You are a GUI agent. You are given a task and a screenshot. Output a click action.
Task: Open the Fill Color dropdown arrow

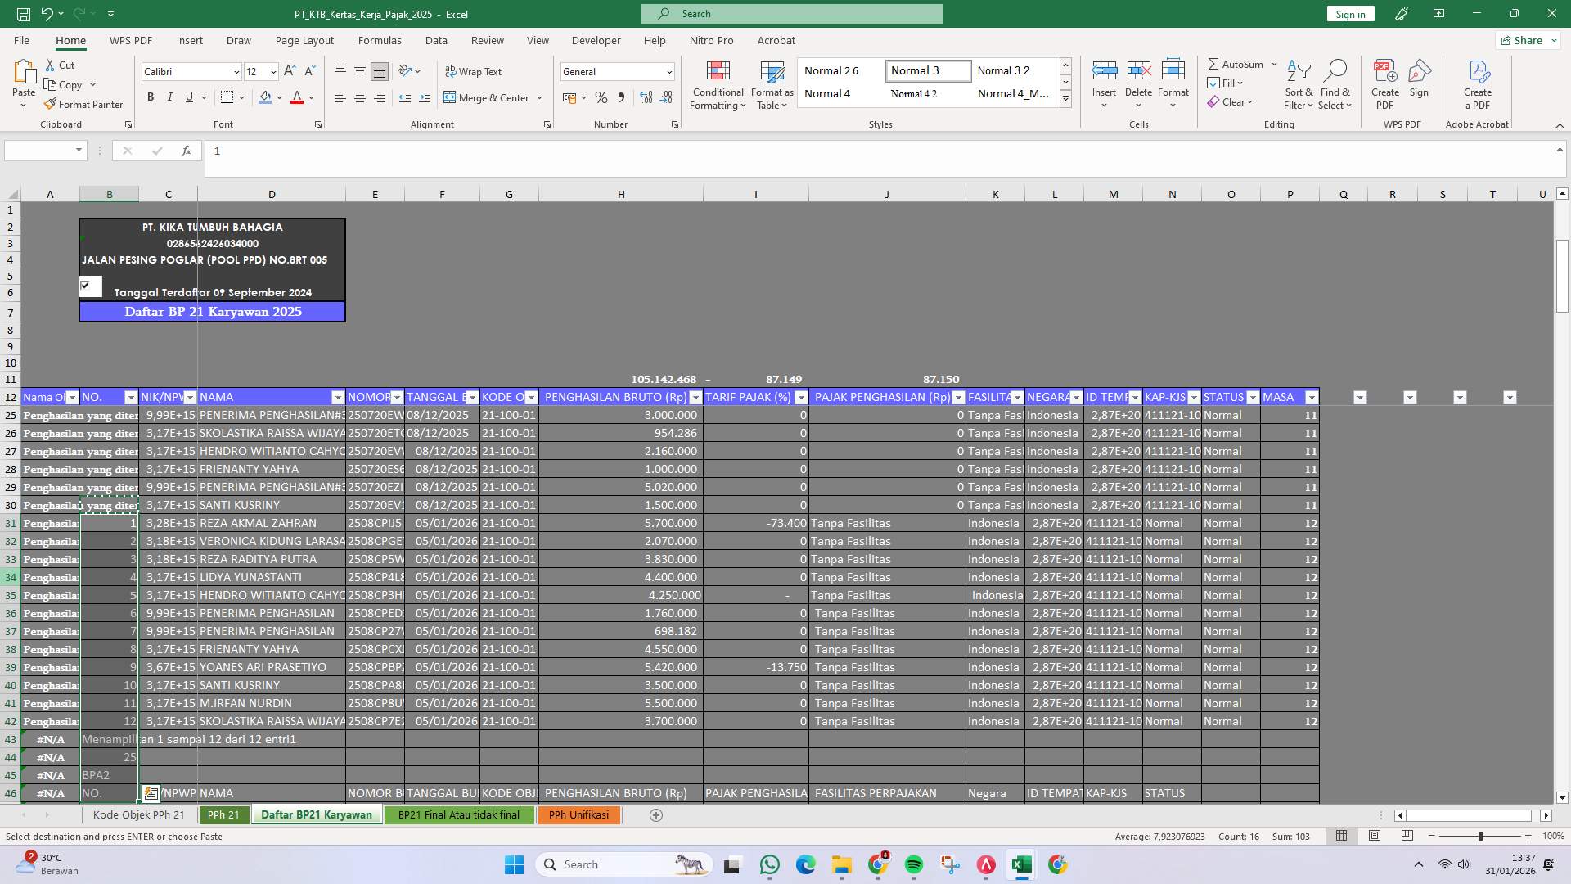278,97
